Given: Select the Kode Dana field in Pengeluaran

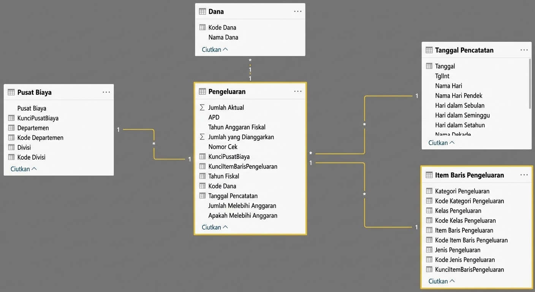Looking at the screenshot, I should [222, 186].
